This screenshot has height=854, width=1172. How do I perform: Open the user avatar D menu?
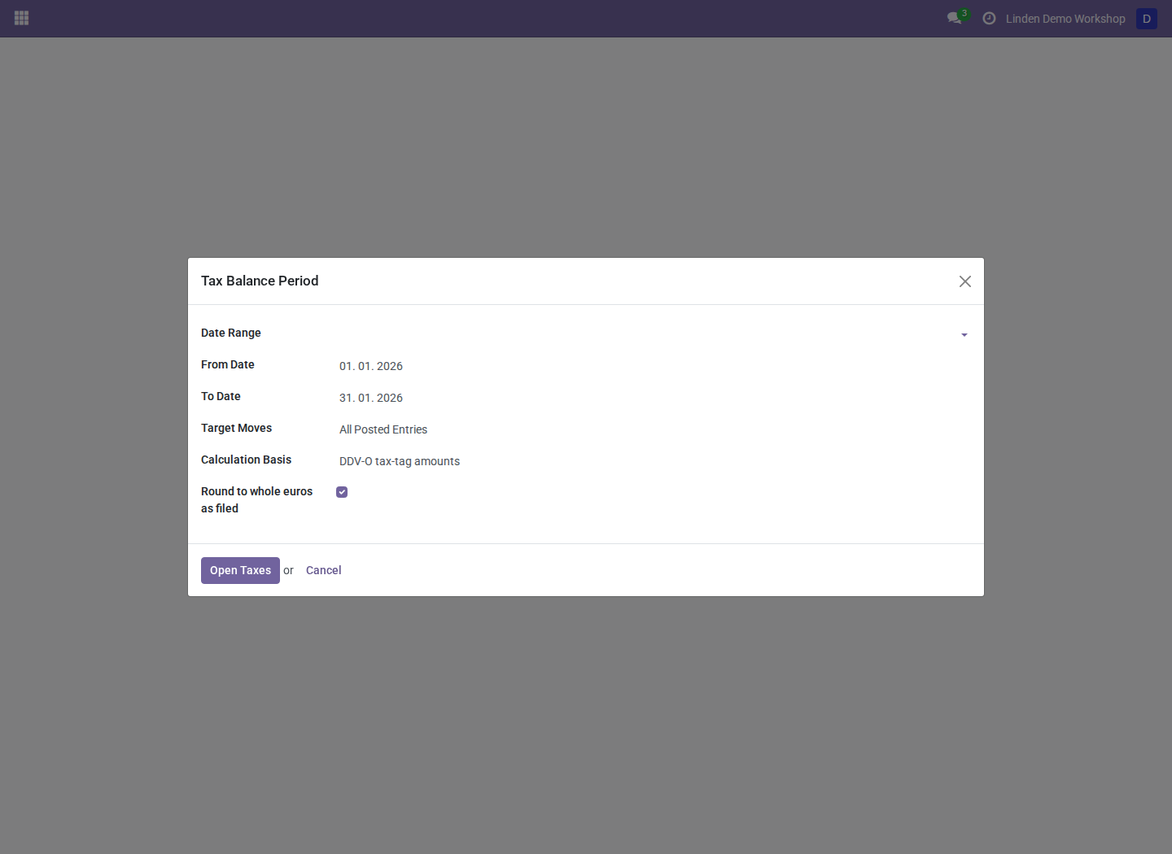point(1147,18)
